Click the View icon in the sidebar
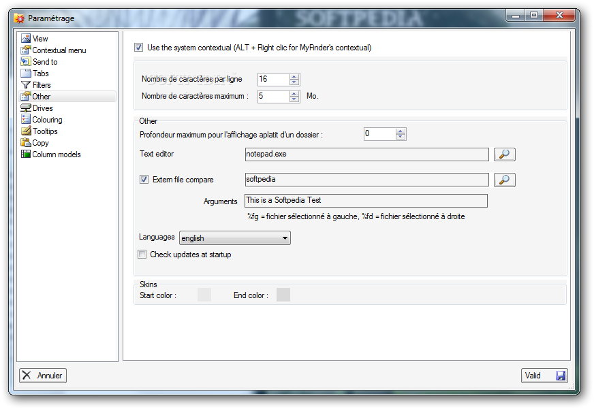 pyautogui.click(x=26, y=38)
